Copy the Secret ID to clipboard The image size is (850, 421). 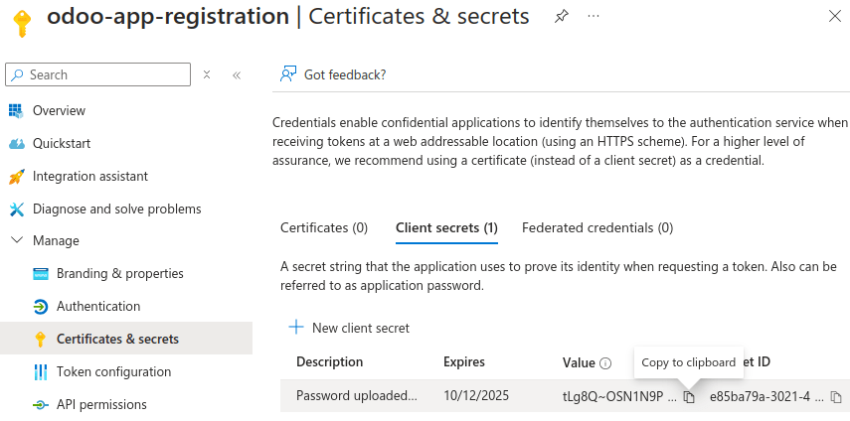point(836,397)
